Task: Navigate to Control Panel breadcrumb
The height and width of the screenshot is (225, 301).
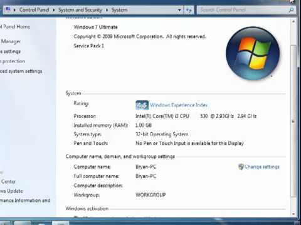Action: click(x=34, y=10)
